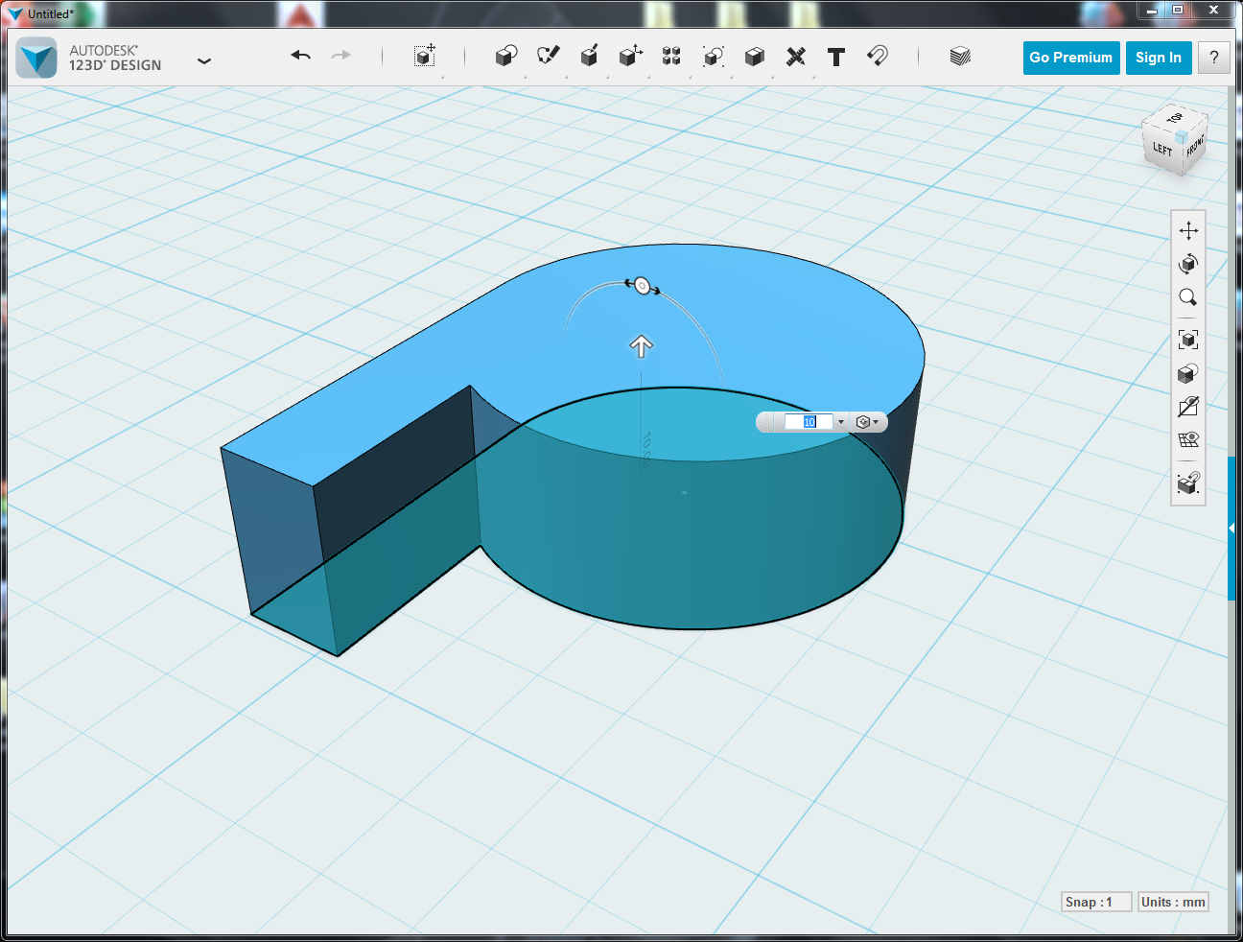Open the extrude operation type dropdown
The height and width of the screenshot is (942, 1243).
pos(867,422)
